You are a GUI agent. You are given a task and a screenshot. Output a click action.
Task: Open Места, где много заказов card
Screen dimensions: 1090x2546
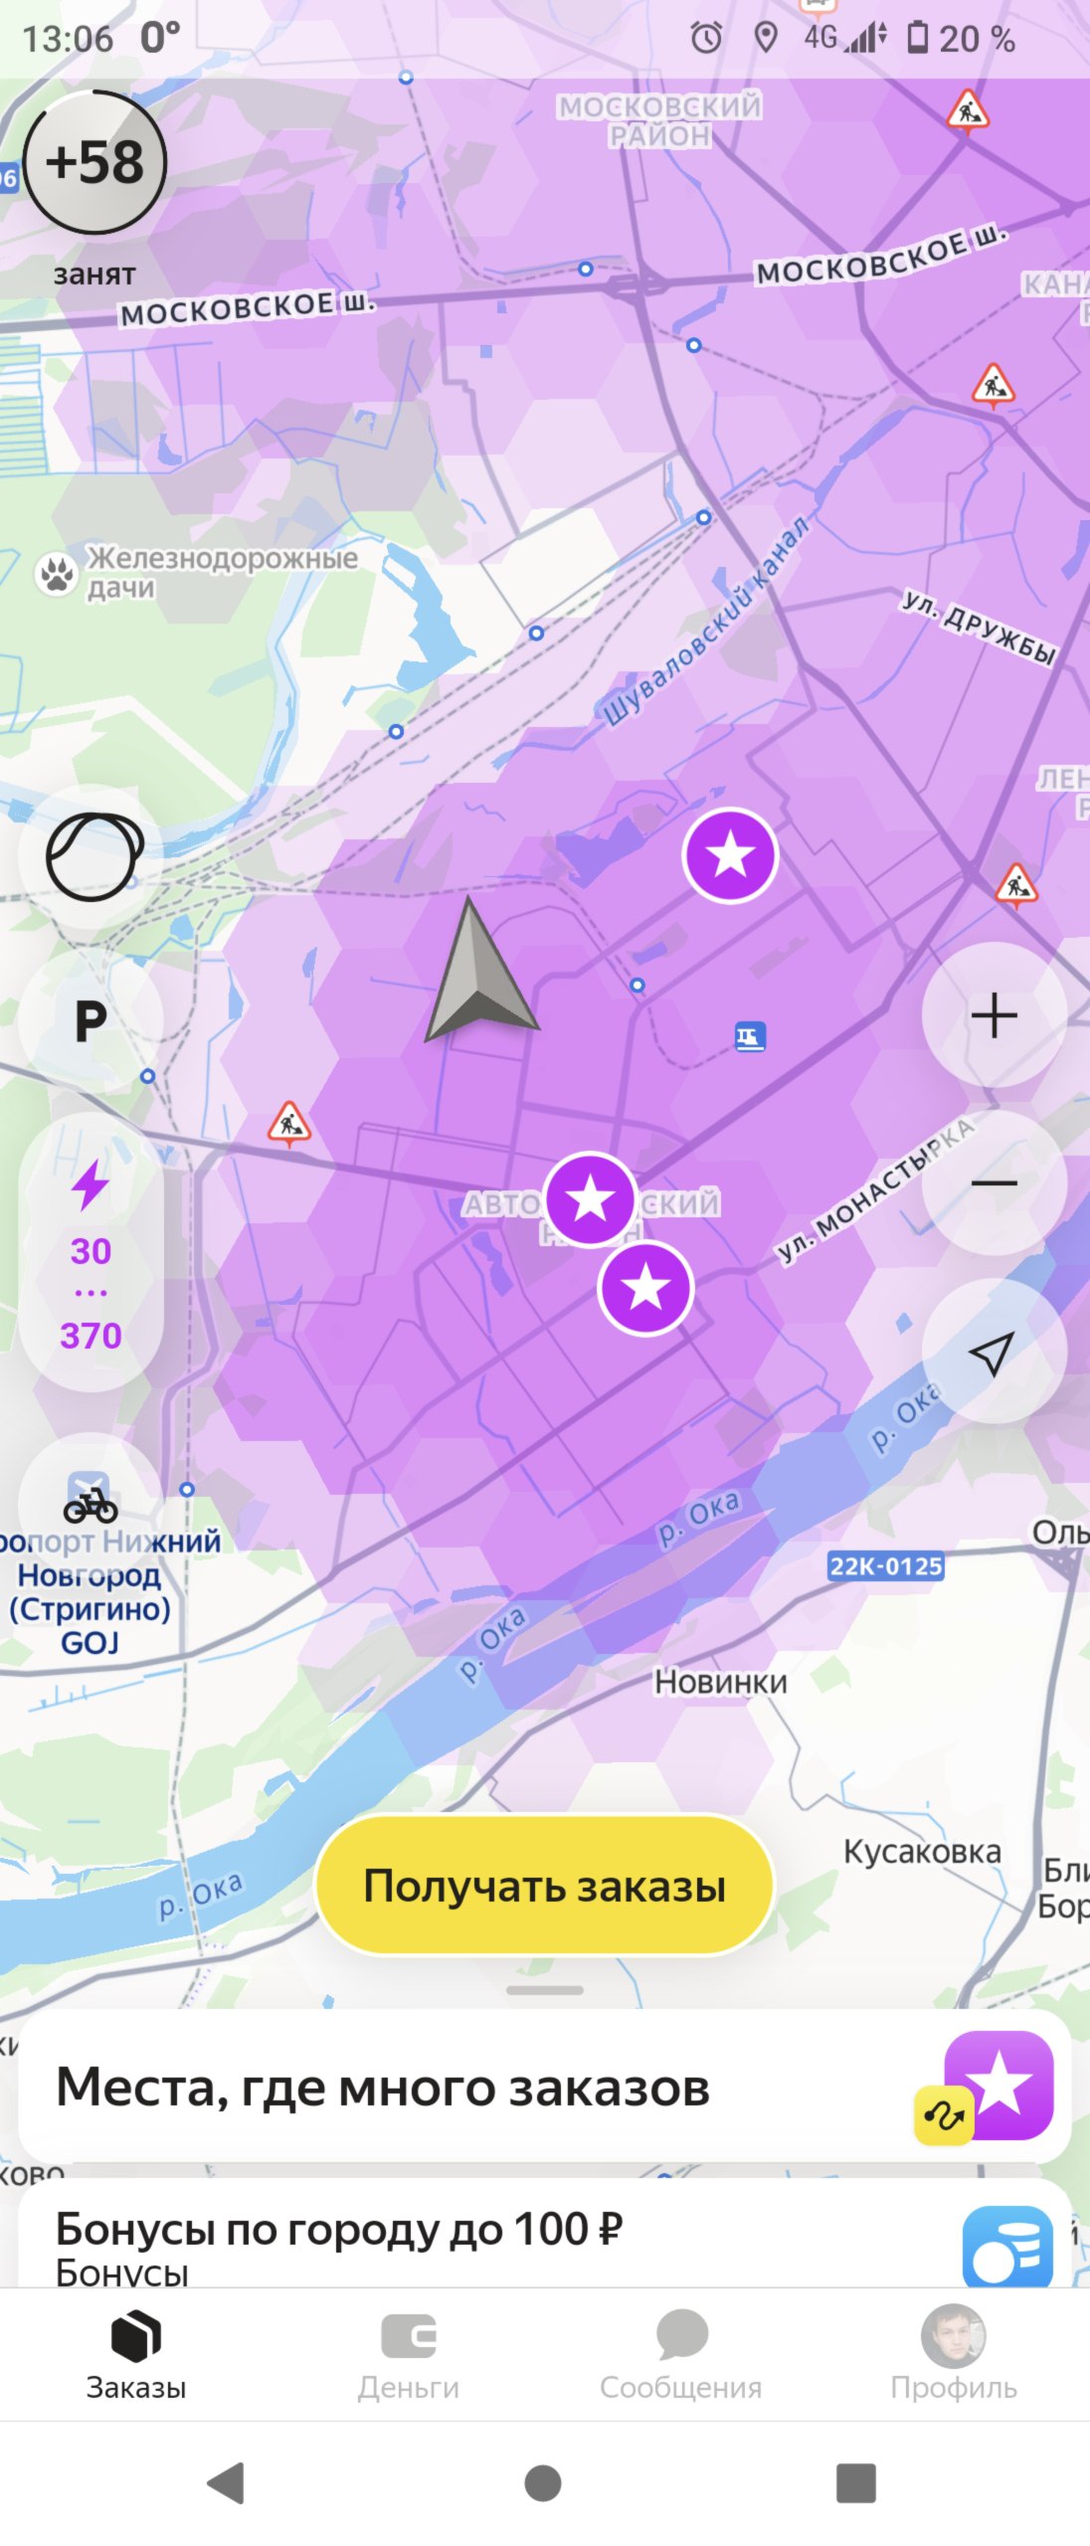tap(545, 2086)
